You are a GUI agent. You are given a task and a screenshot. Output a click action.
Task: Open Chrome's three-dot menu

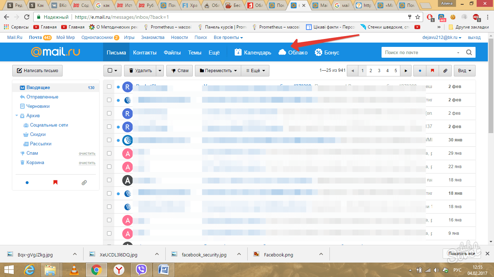pyautogui.click(x=487, y=17)
